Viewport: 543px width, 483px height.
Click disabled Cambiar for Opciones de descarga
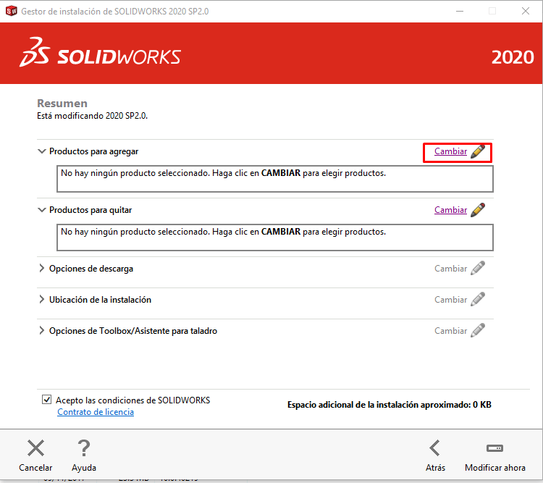coord(450,269)
